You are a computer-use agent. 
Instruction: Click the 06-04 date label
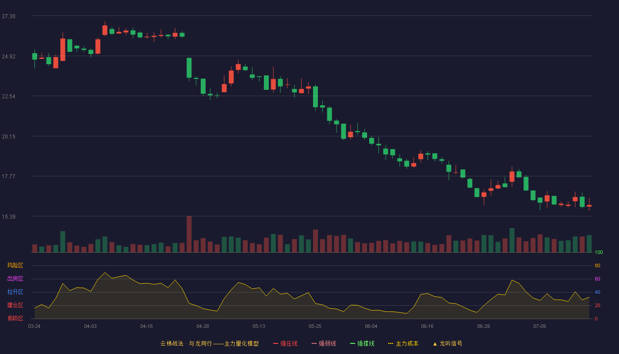point(371,326)
